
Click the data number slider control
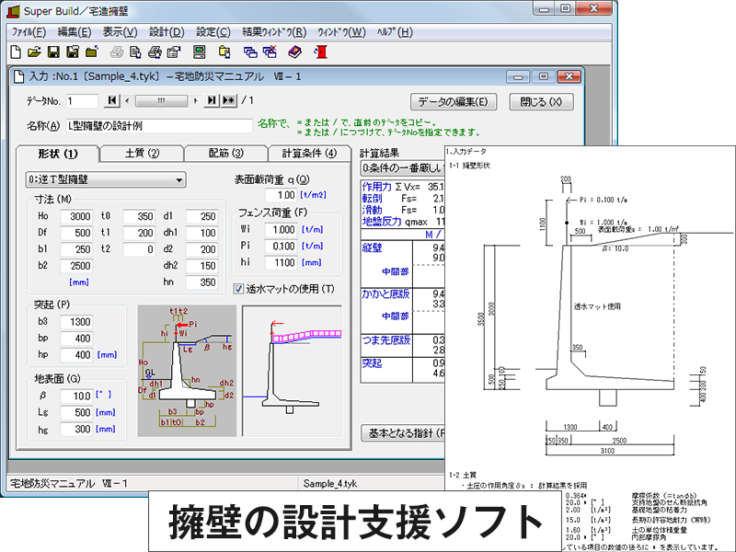161,101
